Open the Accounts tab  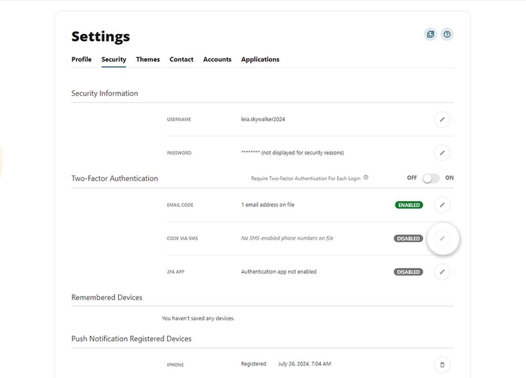pos(217,59)
